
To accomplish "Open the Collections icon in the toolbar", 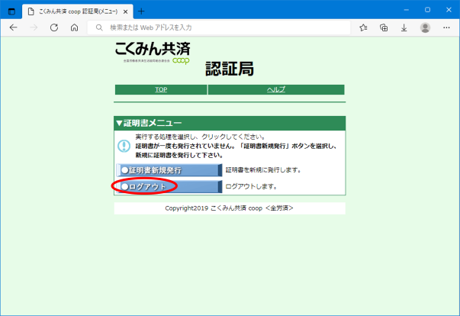I will tap(384, 27).
